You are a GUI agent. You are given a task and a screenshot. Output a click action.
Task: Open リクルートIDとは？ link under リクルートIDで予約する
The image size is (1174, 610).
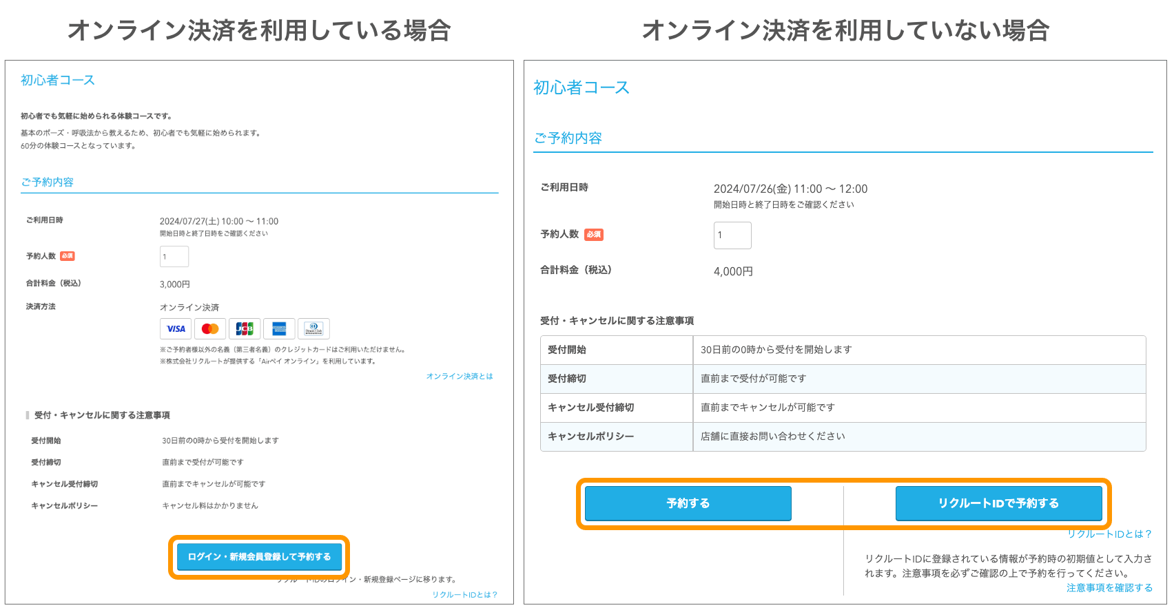pos(1109,534)
